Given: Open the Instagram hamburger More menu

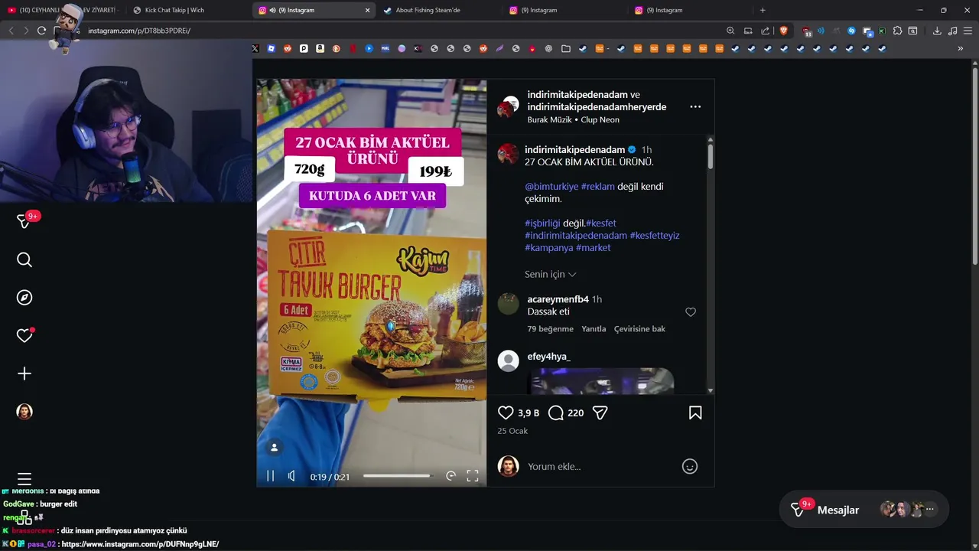Looking at the screenshot, I should click(x=24, y=479).
